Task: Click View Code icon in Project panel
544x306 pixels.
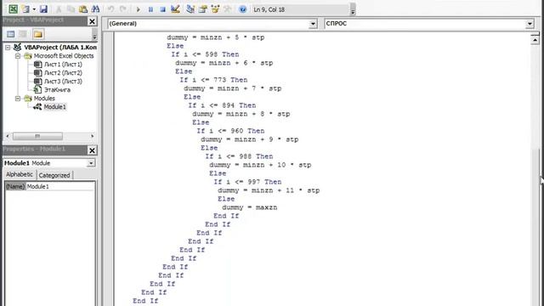Action: coord(11,34)
